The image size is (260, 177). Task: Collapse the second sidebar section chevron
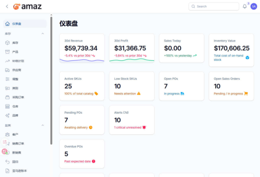click(x=42, y=125)
